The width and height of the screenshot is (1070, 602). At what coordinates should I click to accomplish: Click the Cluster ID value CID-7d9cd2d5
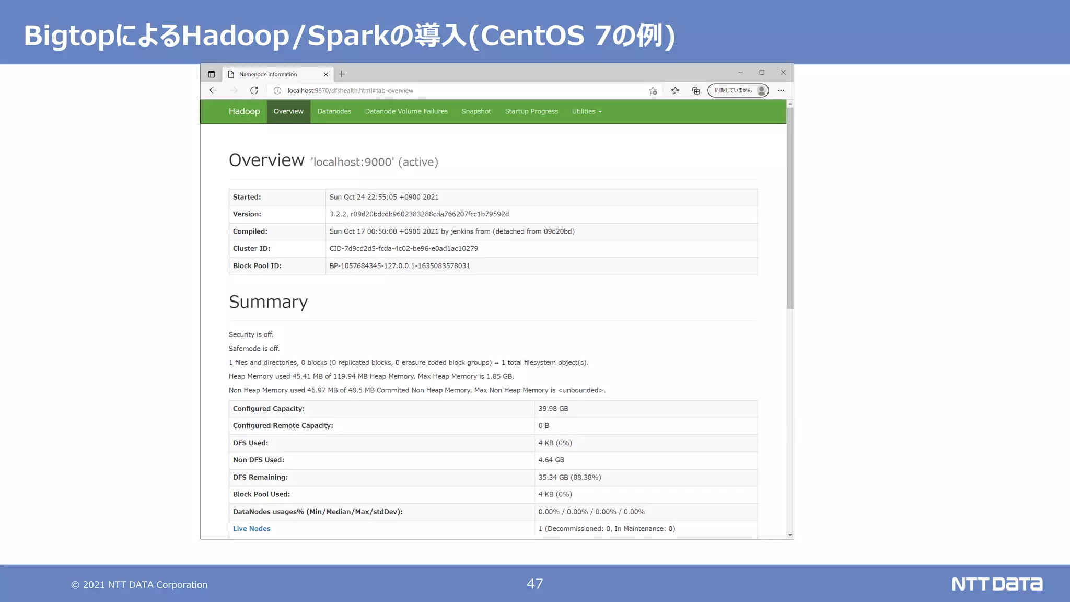click(x=403, y=249)
